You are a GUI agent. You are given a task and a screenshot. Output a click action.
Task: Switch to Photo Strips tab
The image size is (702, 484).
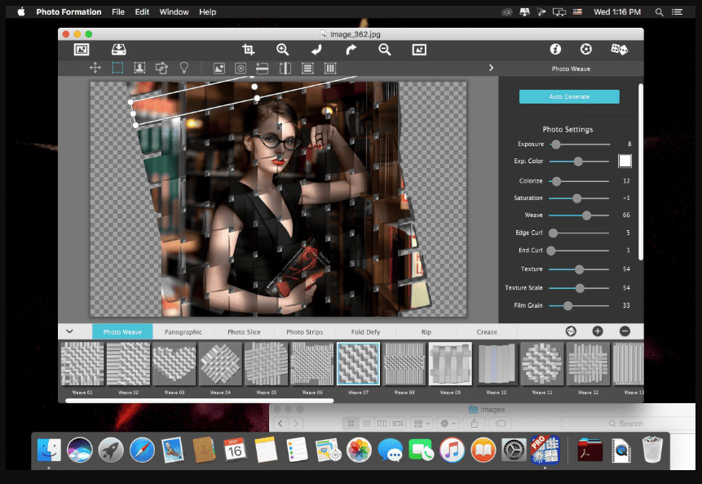pyautogui.click(x=304, y=332)
